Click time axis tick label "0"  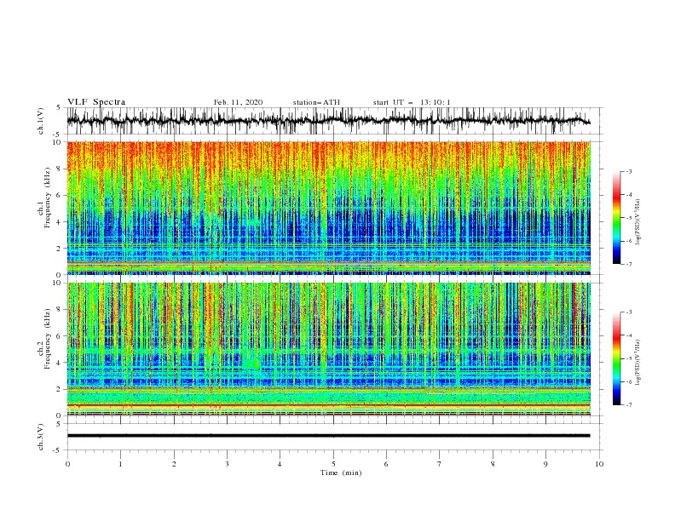(67, 464)
